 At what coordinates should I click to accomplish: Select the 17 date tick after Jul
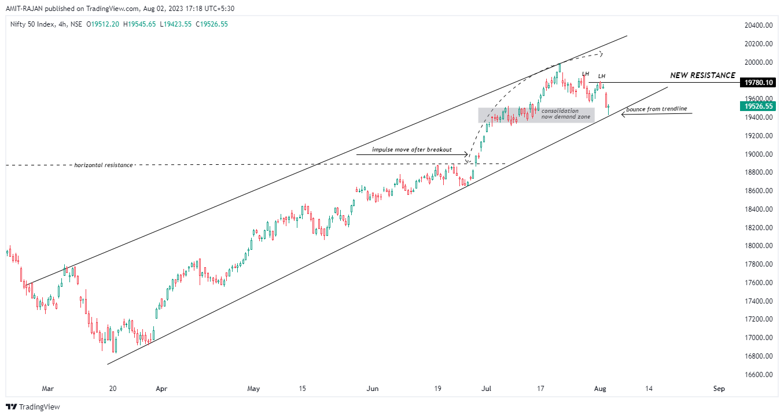click(x=541, y=389)
